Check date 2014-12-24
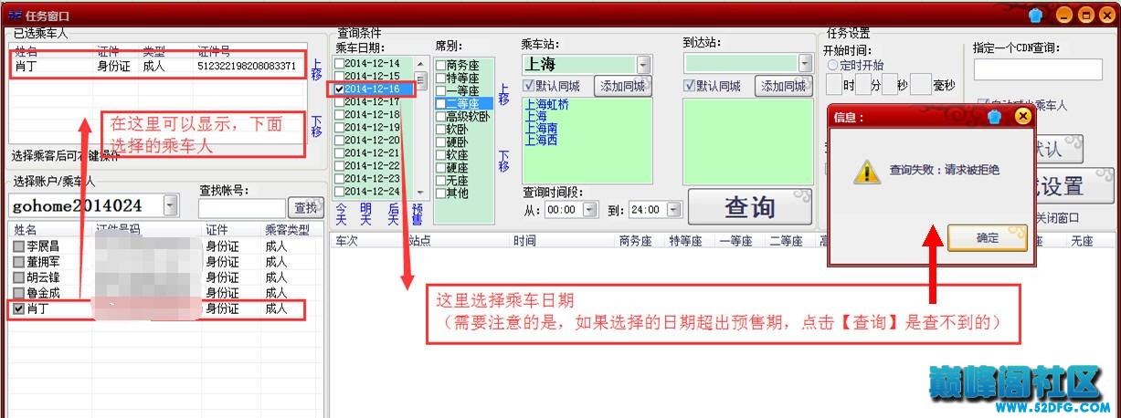The width and height of the screenshot is (1121, 418). point(340,192)
